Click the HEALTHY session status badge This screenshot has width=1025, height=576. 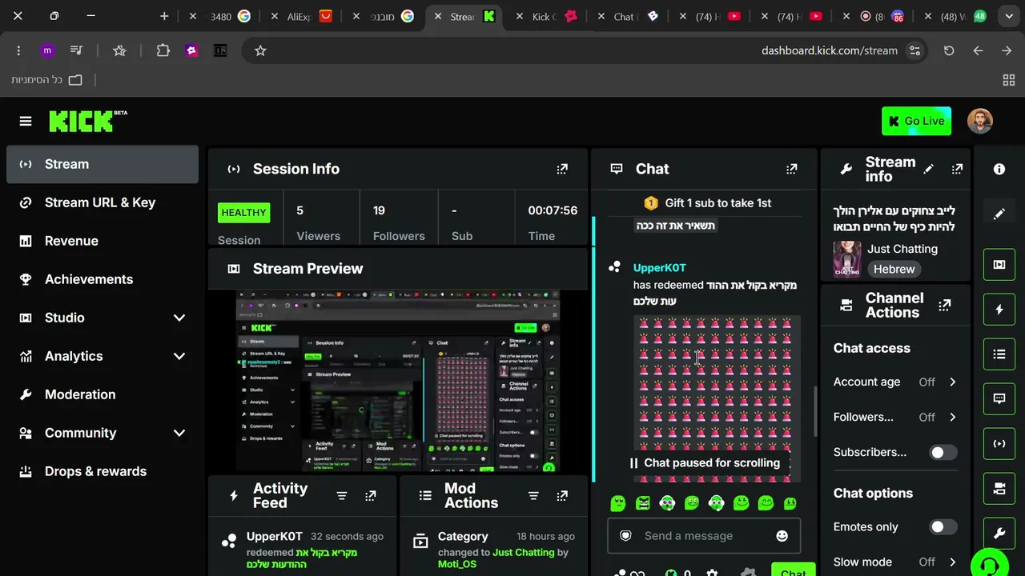click(243, 212)
